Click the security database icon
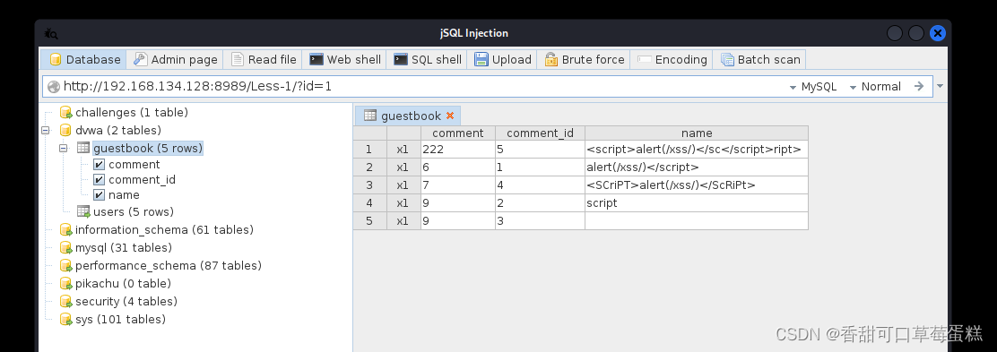This screenshot has height=352, width=997. (x=65, y=302)
